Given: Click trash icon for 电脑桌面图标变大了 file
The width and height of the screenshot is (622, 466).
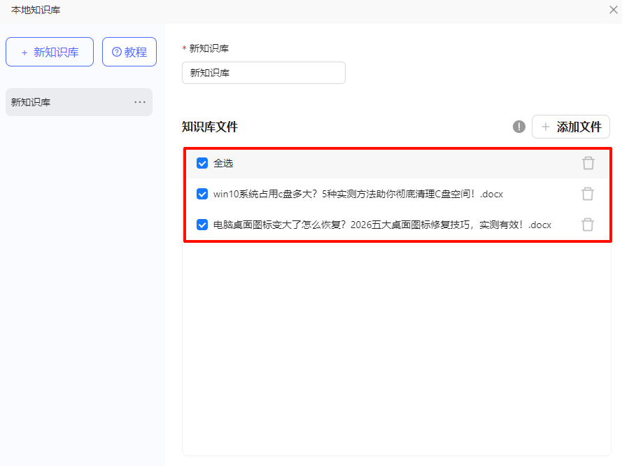Looking at the screenshot, I should pos(588,225).
